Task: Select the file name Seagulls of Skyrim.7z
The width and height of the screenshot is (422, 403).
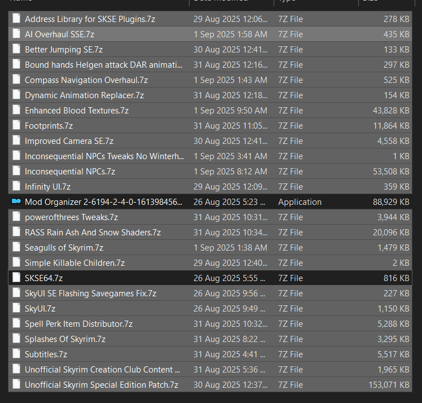Action: pos(64,248)
